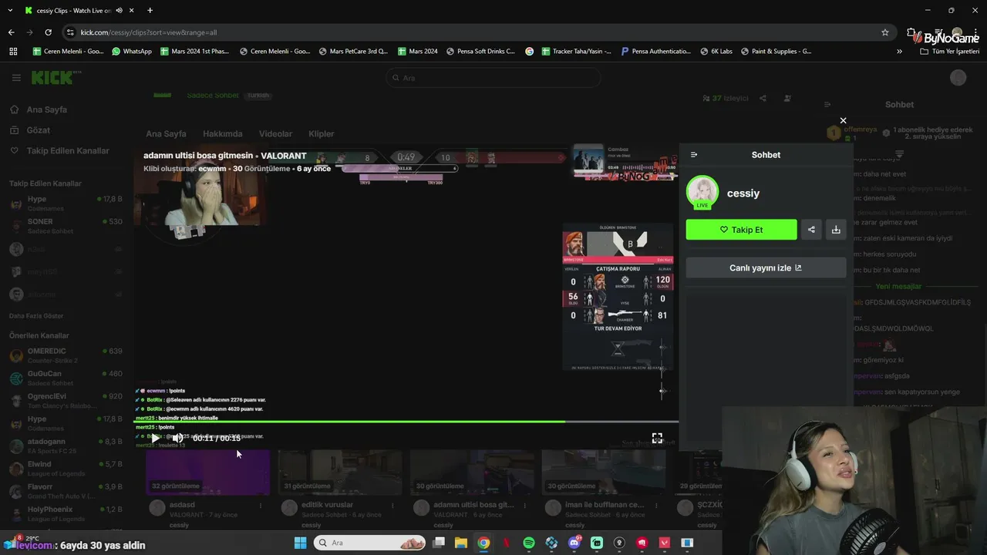Switch to Hakkımda tab
This screenshot has width=987, height=555.
tap(222, 134)
